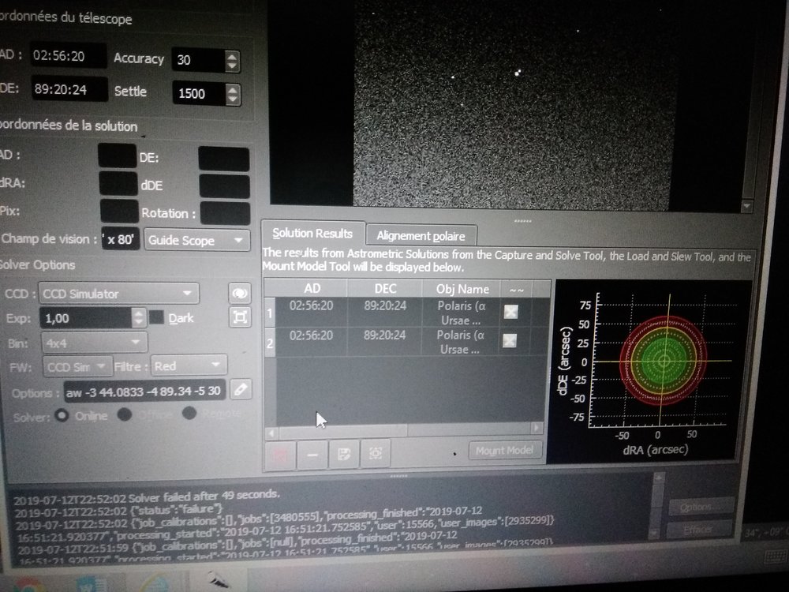Select the Online solver radio button

tap(62, 415)
